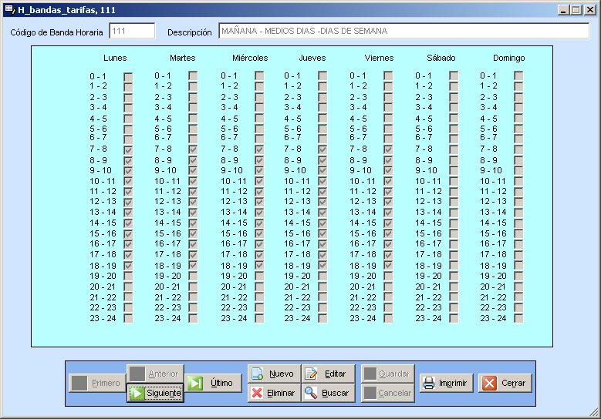
Task: Click the Lunes column header
Action: click(x=115, y=59)
